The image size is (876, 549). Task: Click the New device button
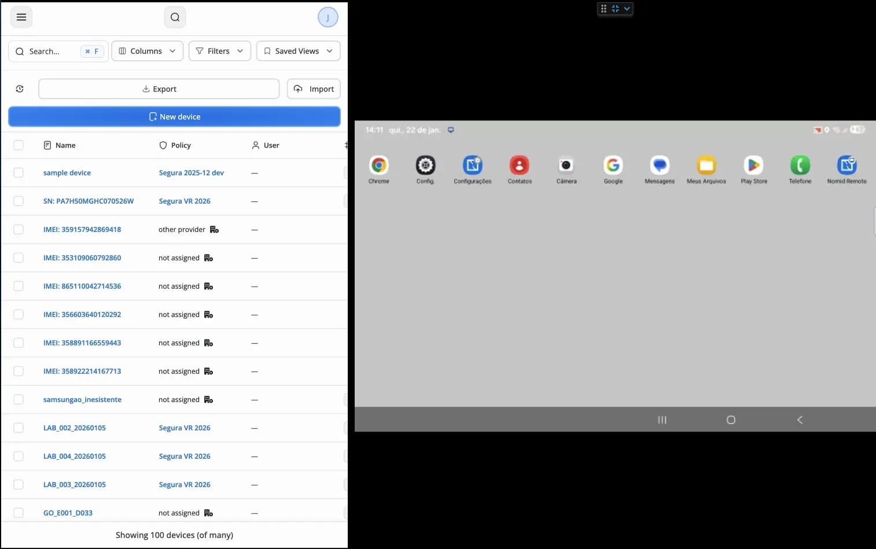174,116
